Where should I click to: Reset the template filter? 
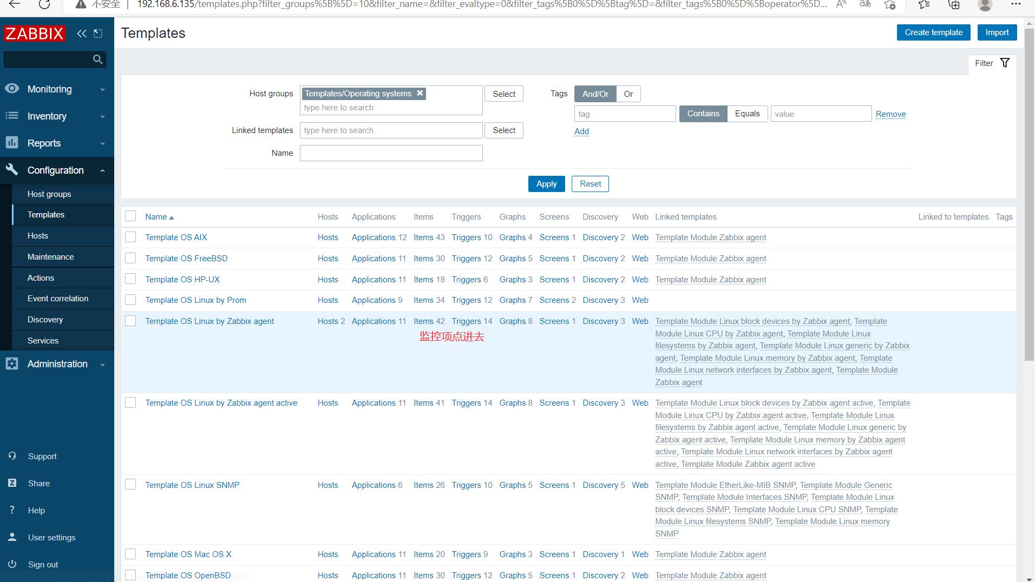click(590, 184)
